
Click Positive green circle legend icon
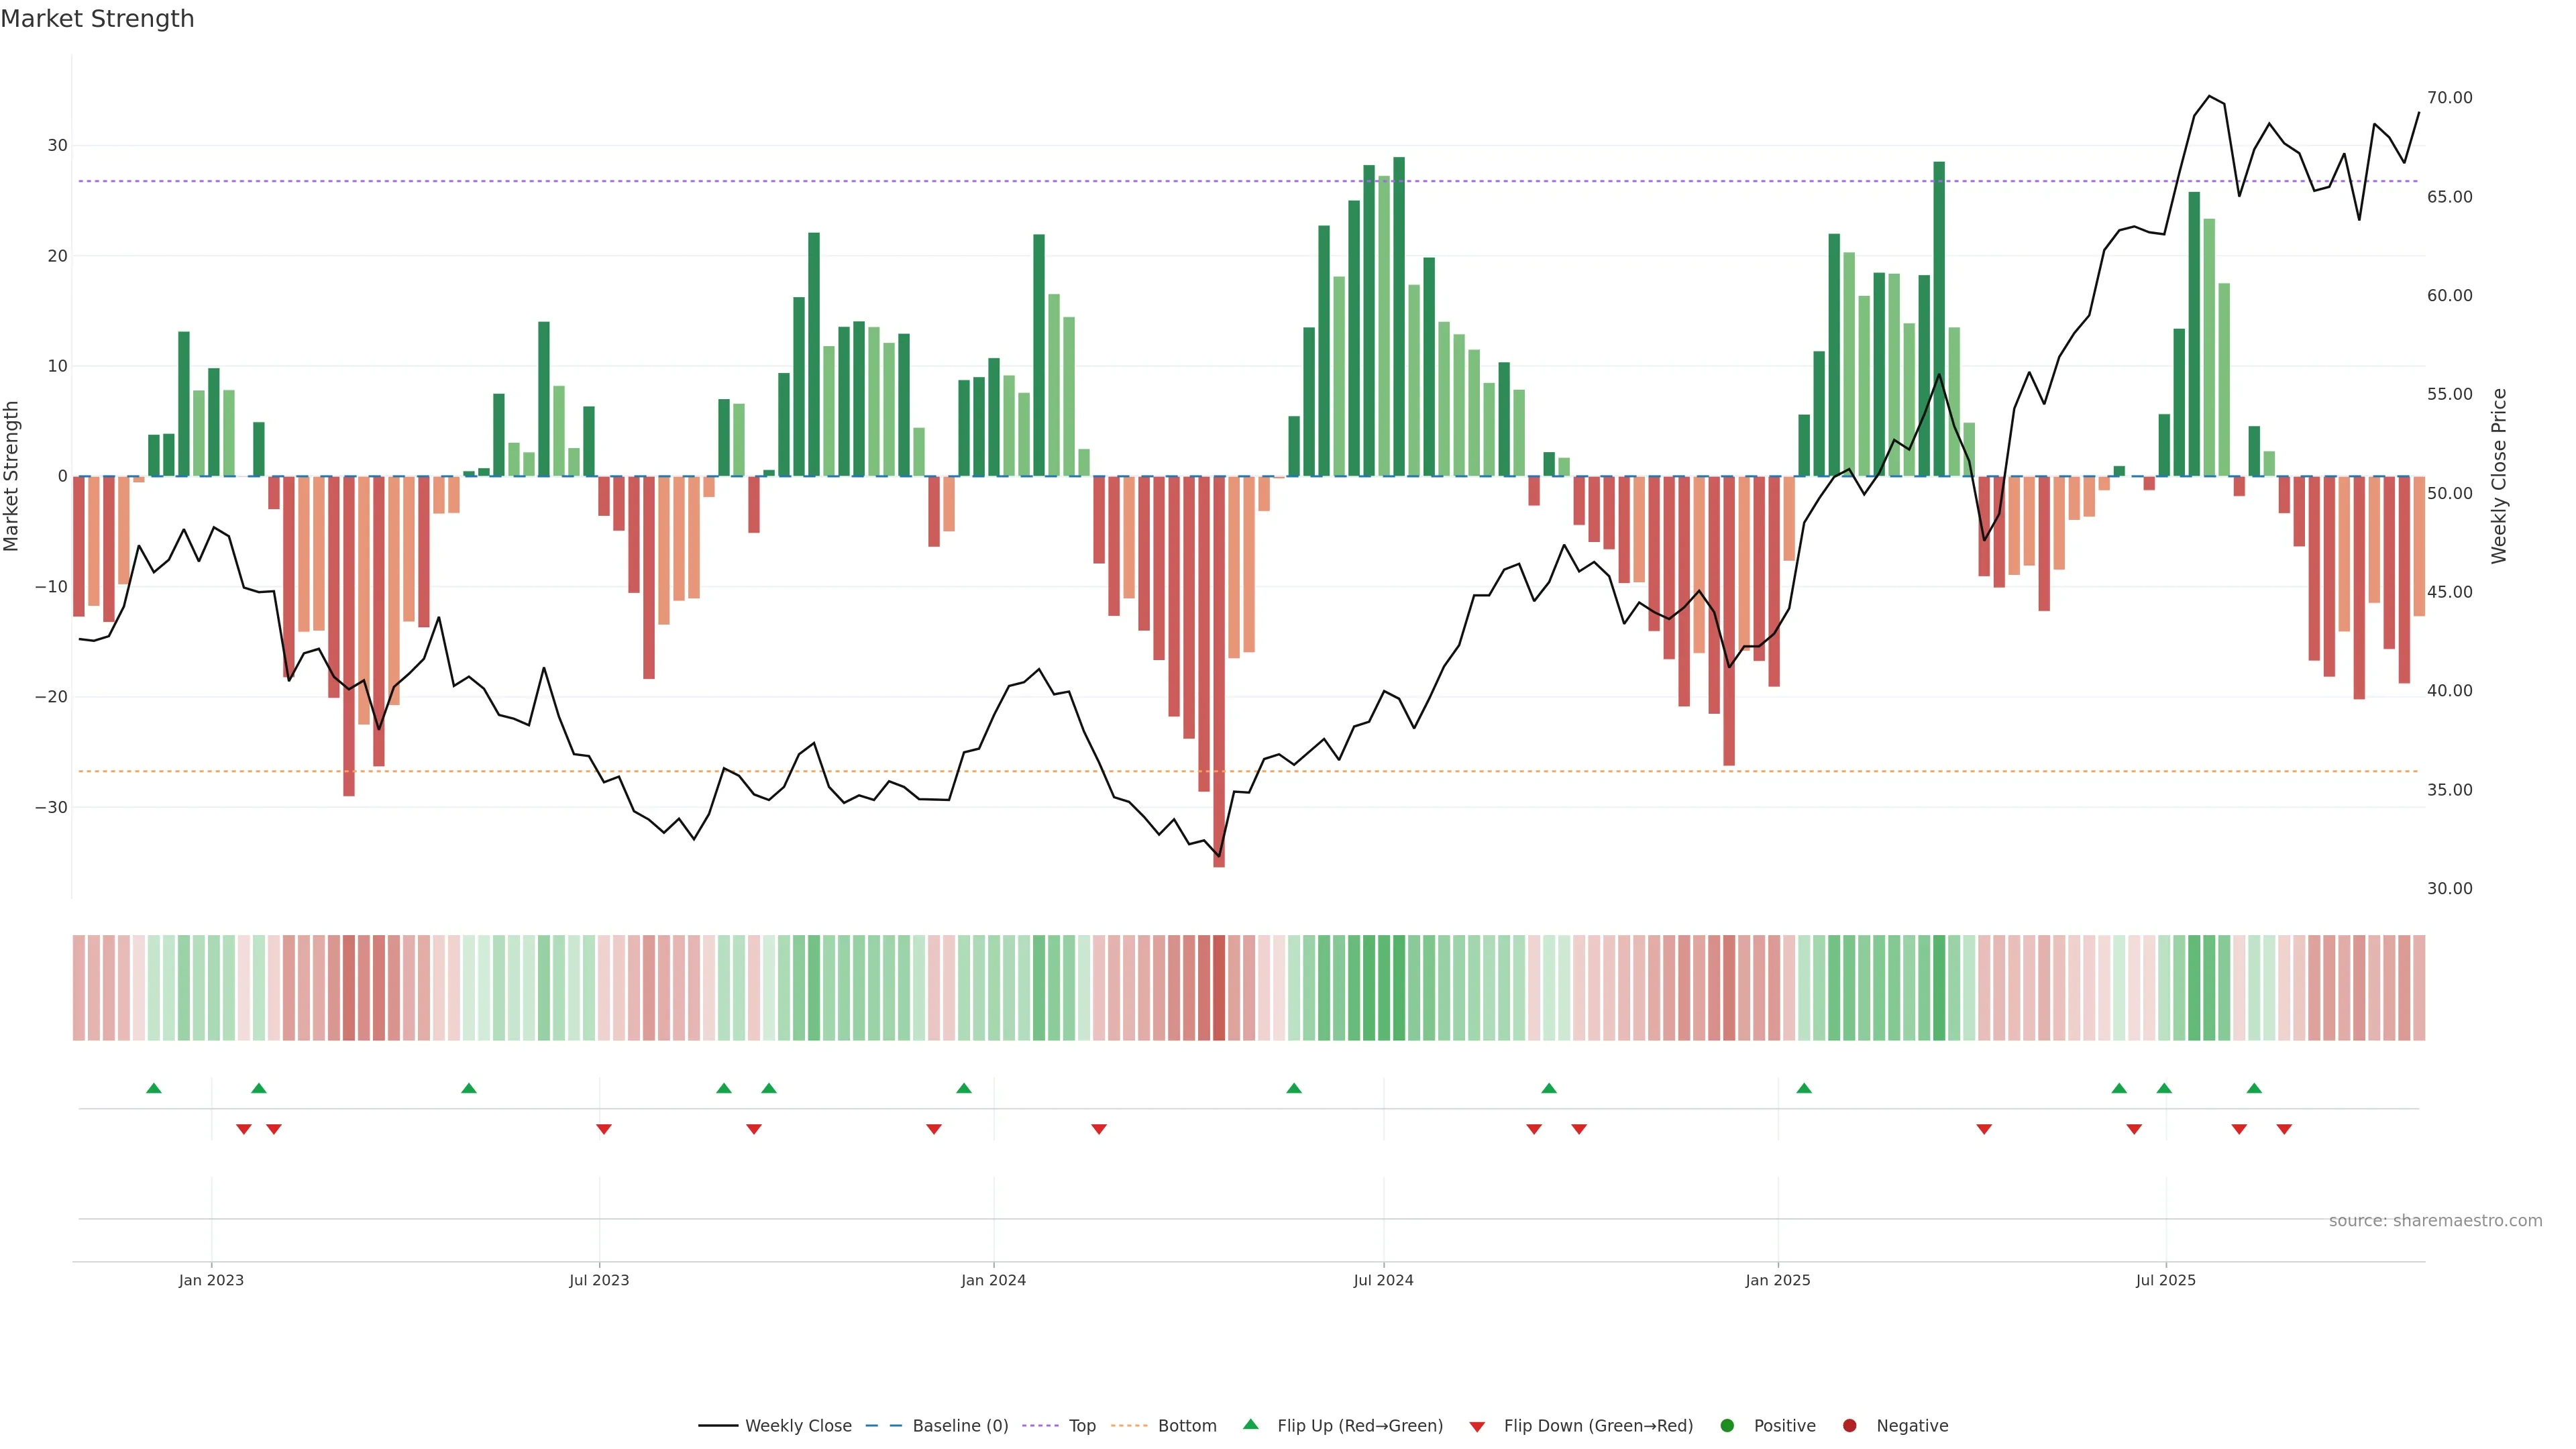click(1727, 1426)
